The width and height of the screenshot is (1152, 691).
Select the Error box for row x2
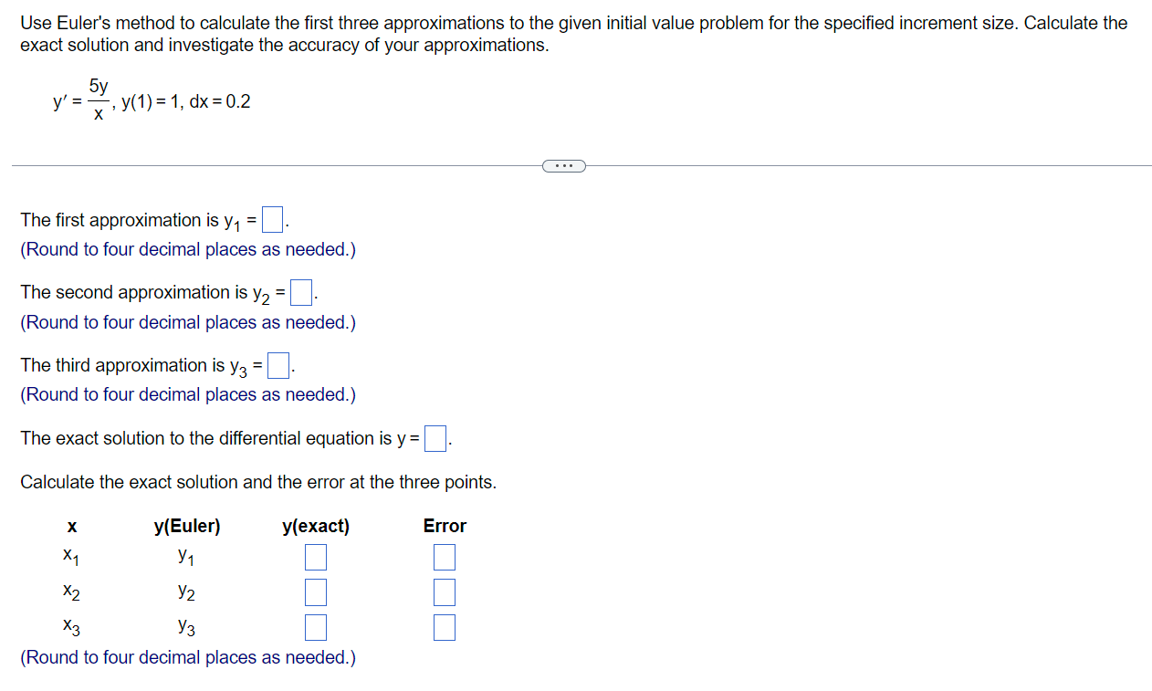coord(444,592)
